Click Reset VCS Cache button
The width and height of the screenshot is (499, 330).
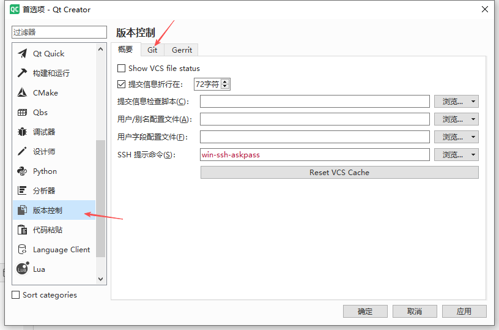[339, 172]
